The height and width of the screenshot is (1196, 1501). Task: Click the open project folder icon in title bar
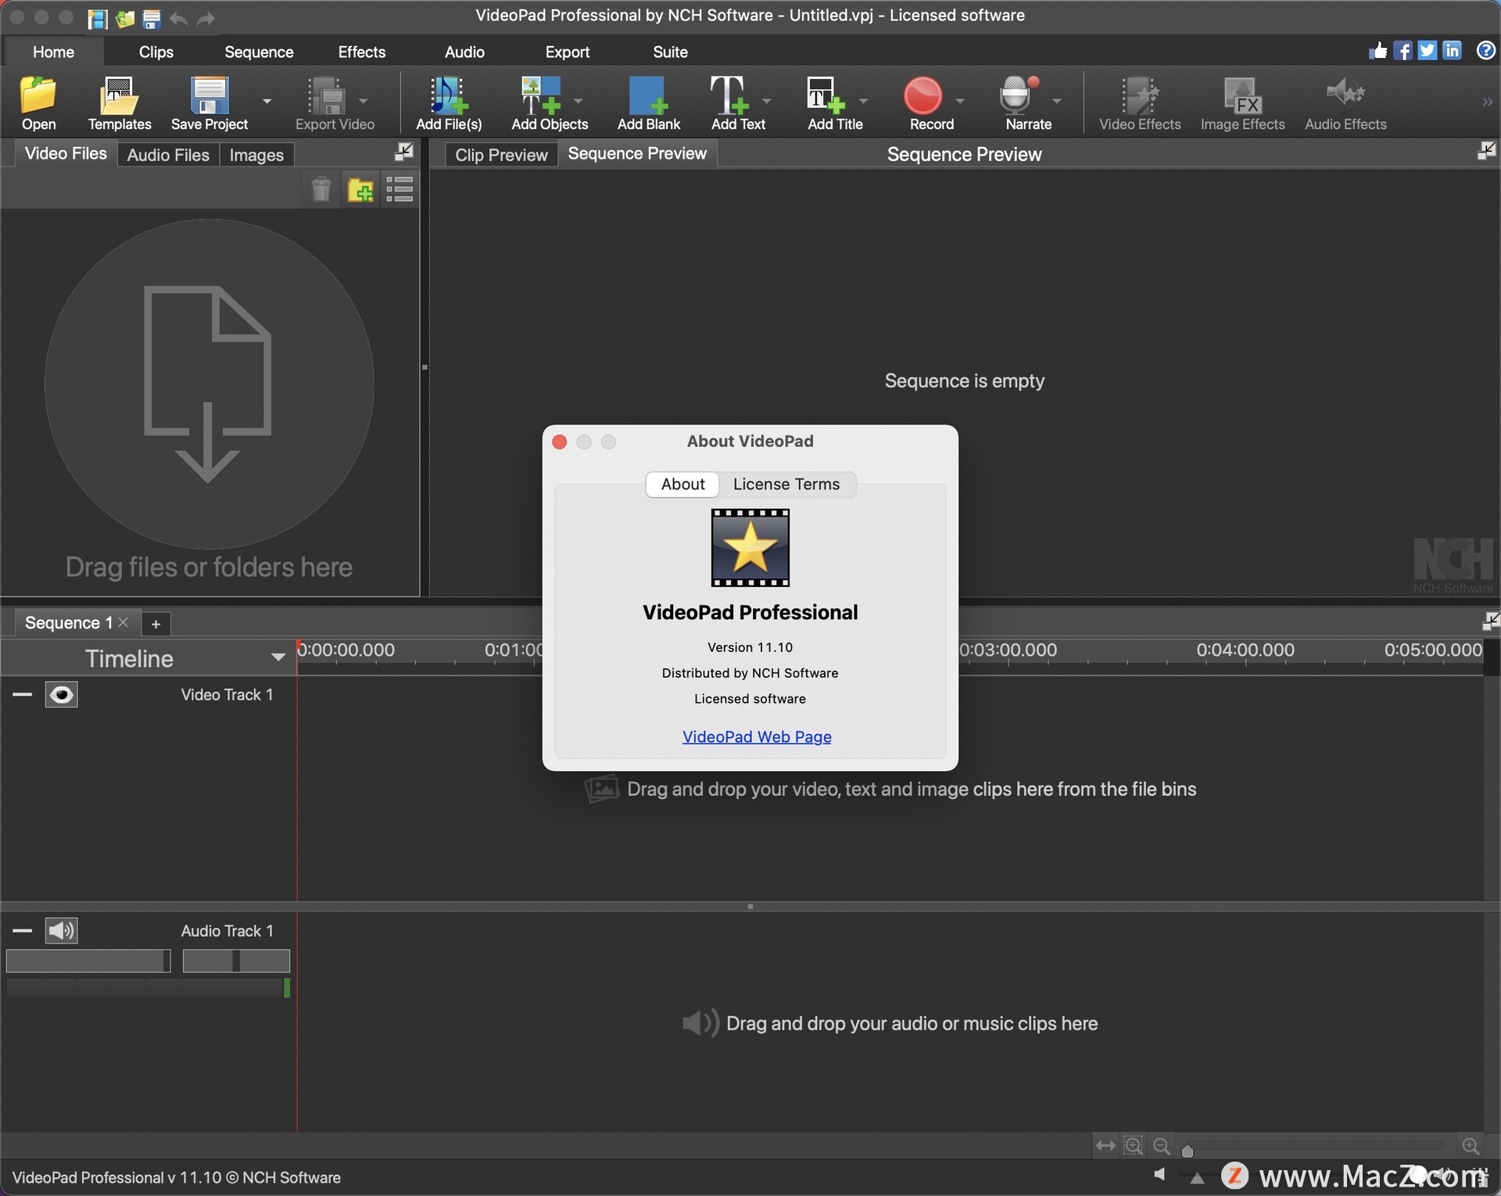tap(125, 19)
